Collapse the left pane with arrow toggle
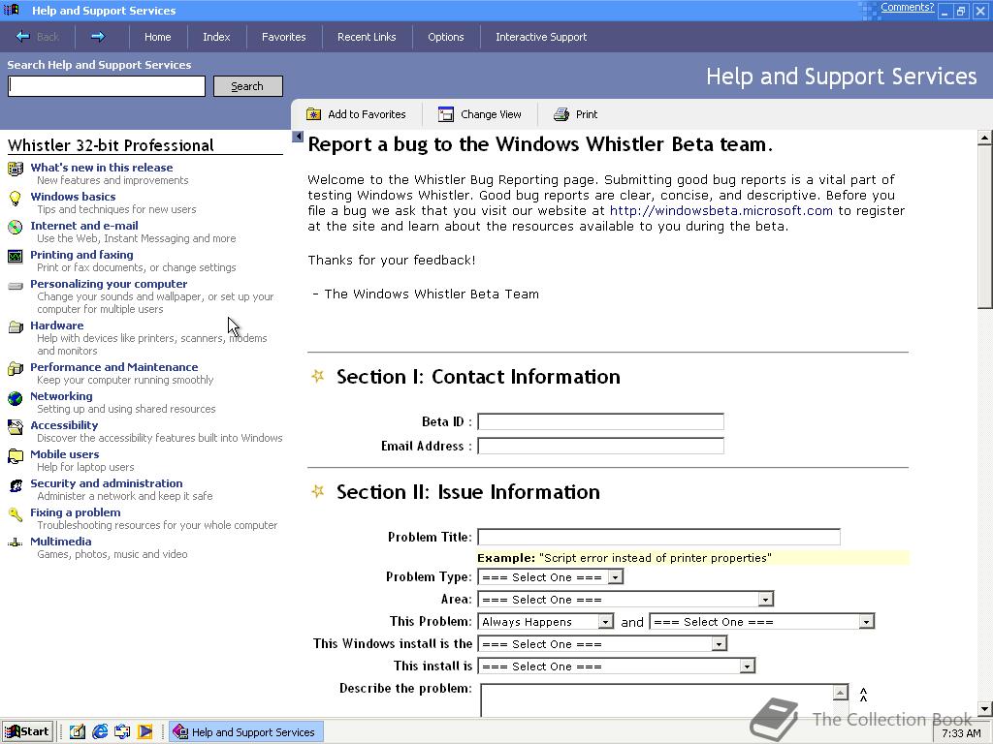 (298, 136)
